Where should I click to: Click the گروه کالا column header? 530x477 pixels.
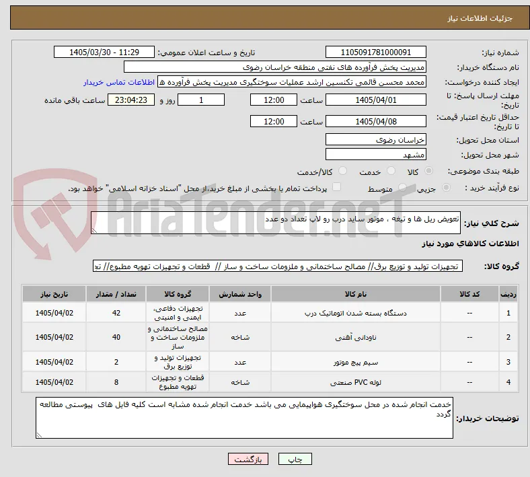pos(178,294)
